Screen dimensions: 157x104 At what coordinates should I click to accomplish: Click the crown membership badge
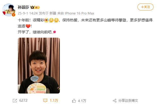pyautogui.click(x=35, y=7)
